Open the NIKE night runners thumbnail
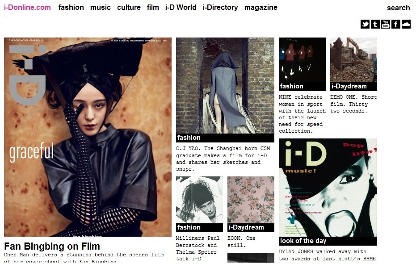This screenshot has width=416, height=276. (302, 60)
